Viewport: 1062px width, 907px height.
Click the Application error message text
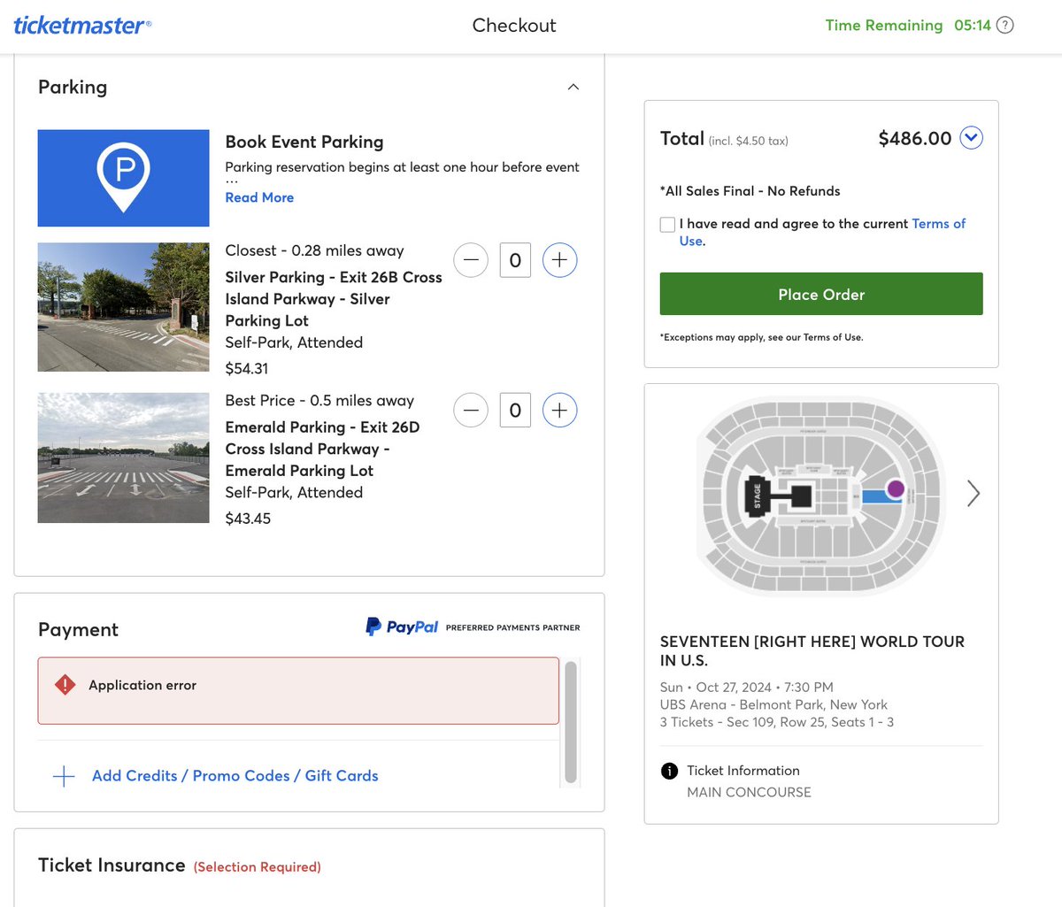tap(142, 685)
